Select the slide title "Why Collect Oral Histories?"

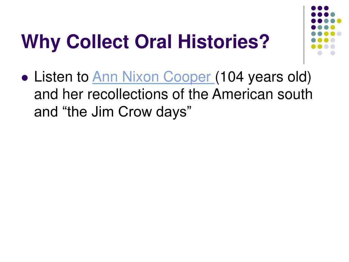click(x=145, y=42)
